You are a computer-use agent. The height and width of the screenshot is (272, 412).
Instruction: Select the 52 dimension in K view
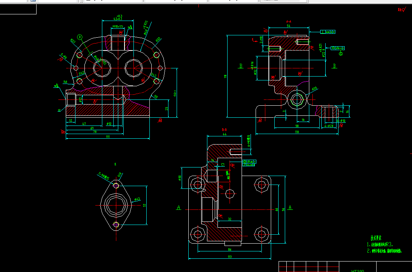tap(144, 205)
